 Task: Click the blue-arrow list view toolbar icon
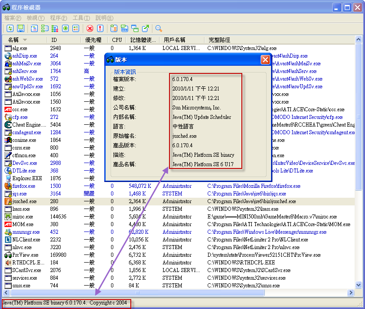[34, 28]
